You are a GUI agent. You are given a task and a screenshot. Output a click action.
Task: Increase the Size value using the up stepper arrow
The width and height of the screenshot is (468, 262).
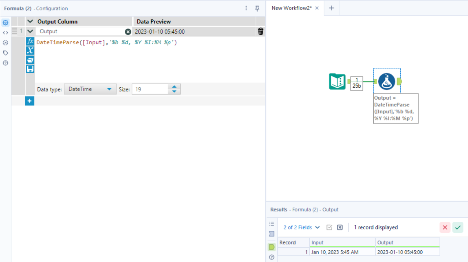(x=174, y=87)
